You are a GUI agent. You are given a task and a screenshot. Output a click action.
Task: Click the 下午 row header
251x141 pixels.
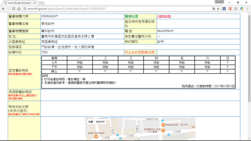click(x=54, y=67)
